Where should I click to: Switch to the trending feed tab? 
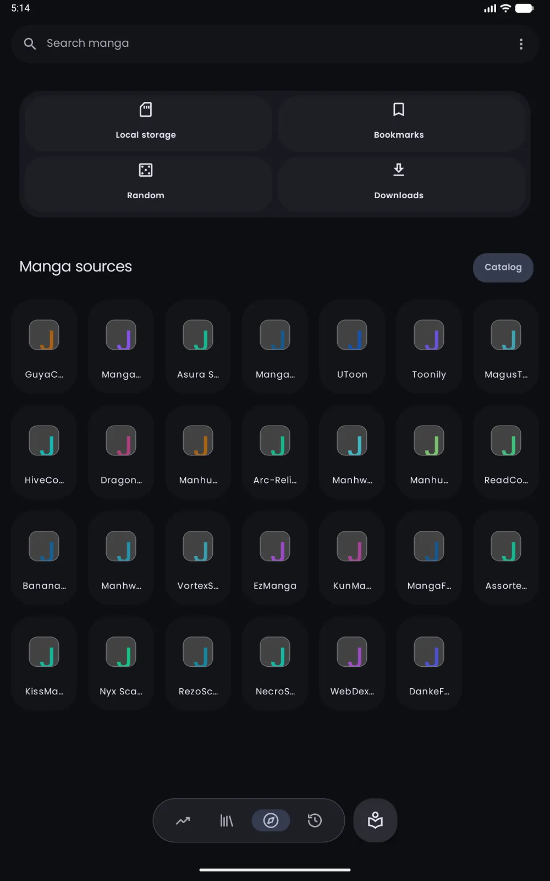click(183, 820)
